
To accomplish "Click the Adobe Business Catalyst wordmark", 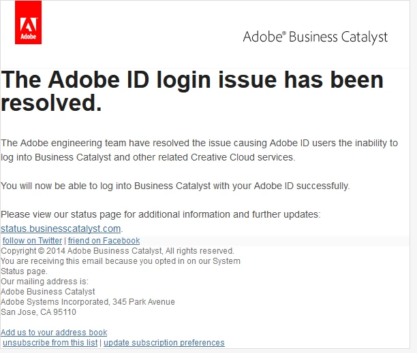I will point(315,37).
